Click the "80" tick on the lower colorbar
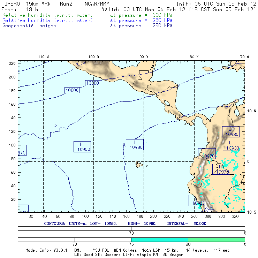The height and width of the screenshot is (258, 258). [188, 244]
